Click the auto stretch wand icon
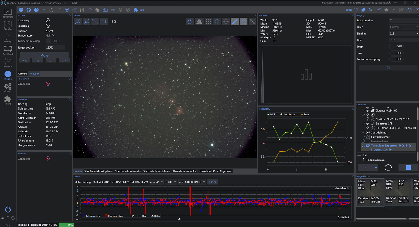Viewport: 419px width, 227px height. click(235, 21)
